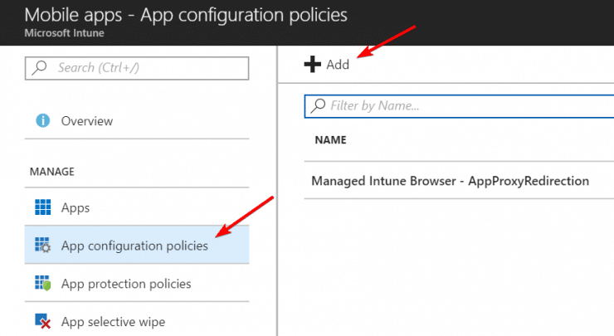This screenshot has height=336, width=614.
Task: Open App selective wipe section
Action: 113,321
